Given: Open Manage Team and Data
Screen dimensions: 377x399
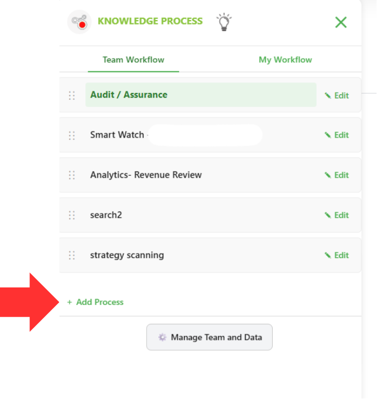Looking at the screenshot, I should coord(209,337).
